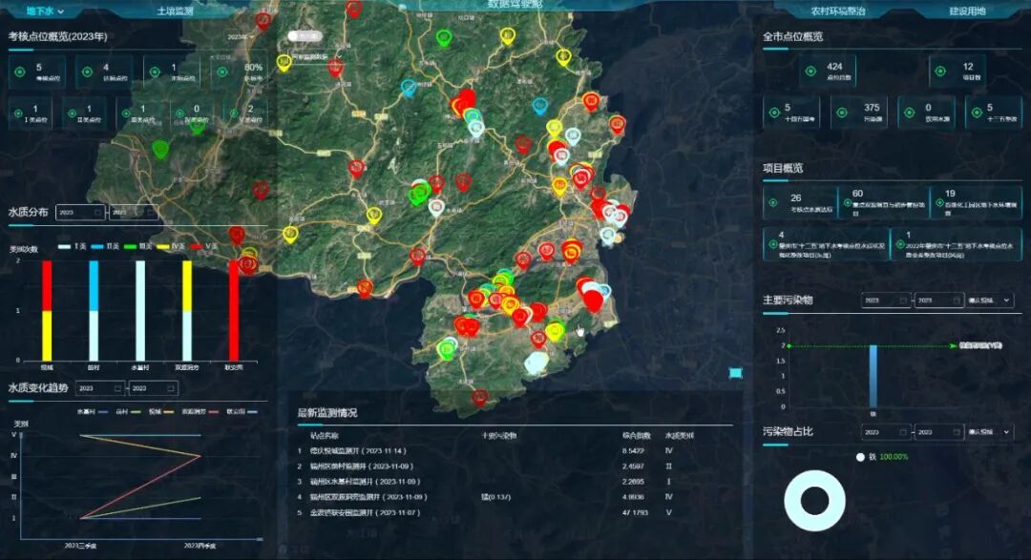
Task: Open the 数据驾驶舱 title tab
Action: [515, 4]
